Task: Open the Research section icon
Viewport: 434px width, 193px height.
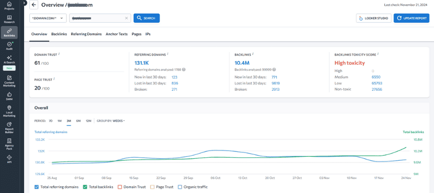Action: (9, 18)
